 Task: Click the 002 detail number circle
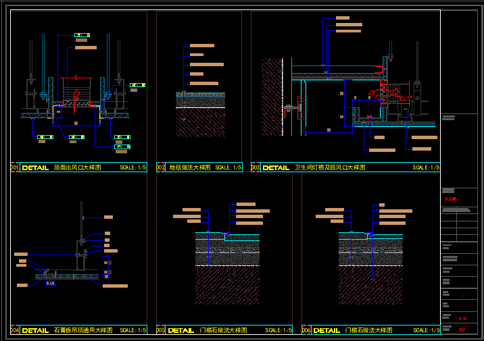tap(160, 167)
